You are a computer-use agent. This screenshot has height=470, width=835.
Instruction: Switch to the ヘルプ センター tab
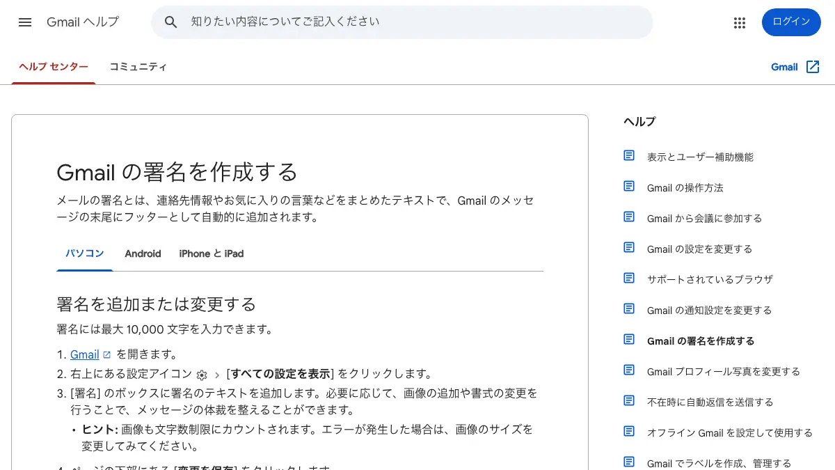[54, 68]
